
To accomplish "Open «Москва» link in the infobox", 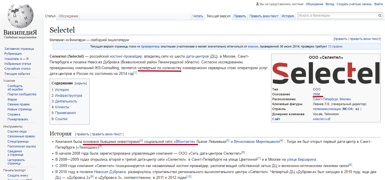I will coord(345,99).
